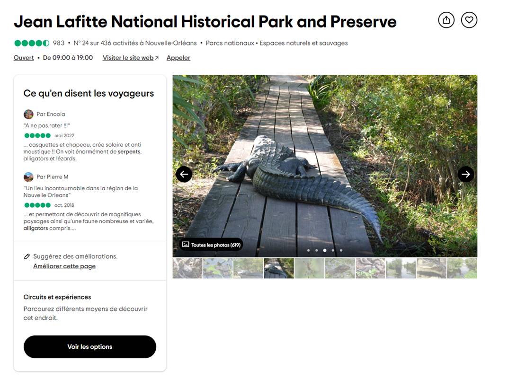Click the share icon next to the title

[x=446, y=20]
